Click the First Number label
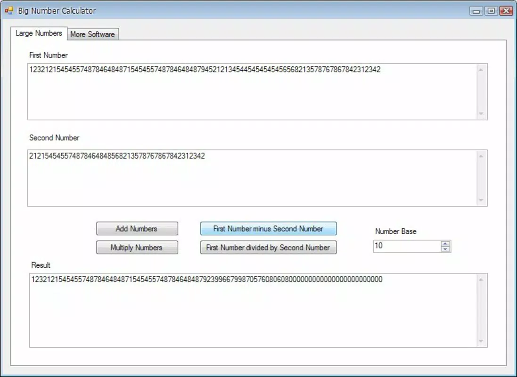The width and height of the screenshot is (517, 377). pyautogui.click(x=49, y=55)
